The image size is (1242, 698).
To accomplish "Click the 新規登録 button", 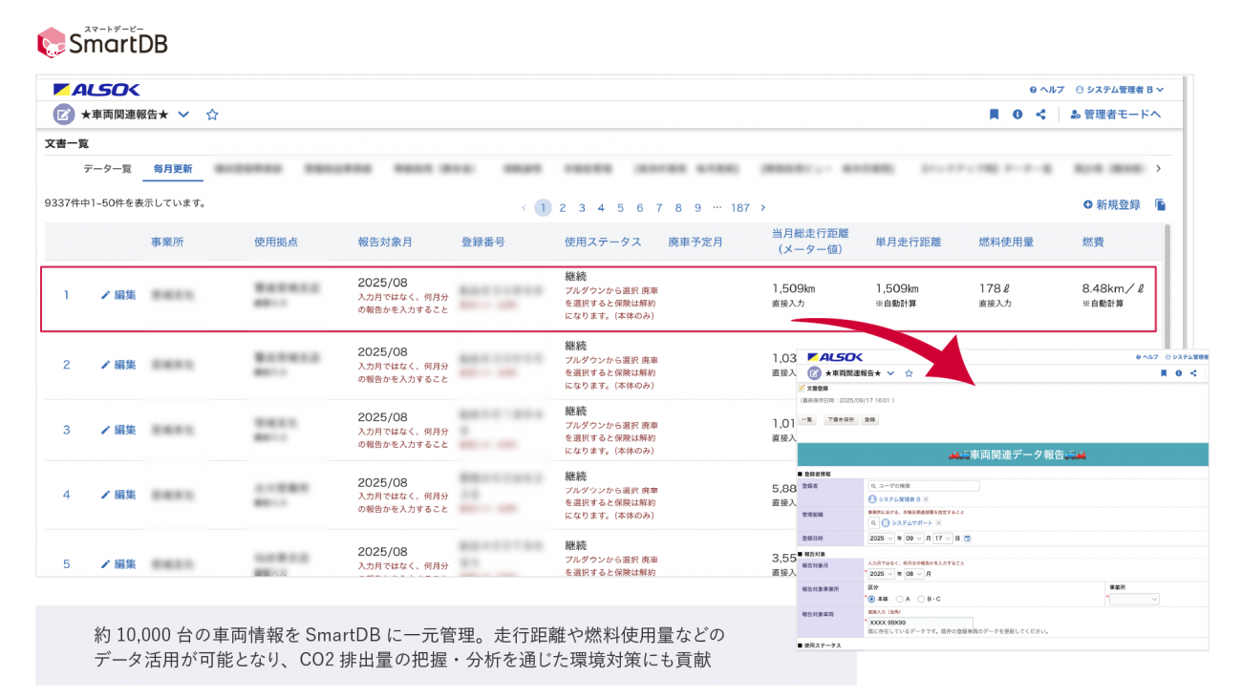I will click(1111, 205).
